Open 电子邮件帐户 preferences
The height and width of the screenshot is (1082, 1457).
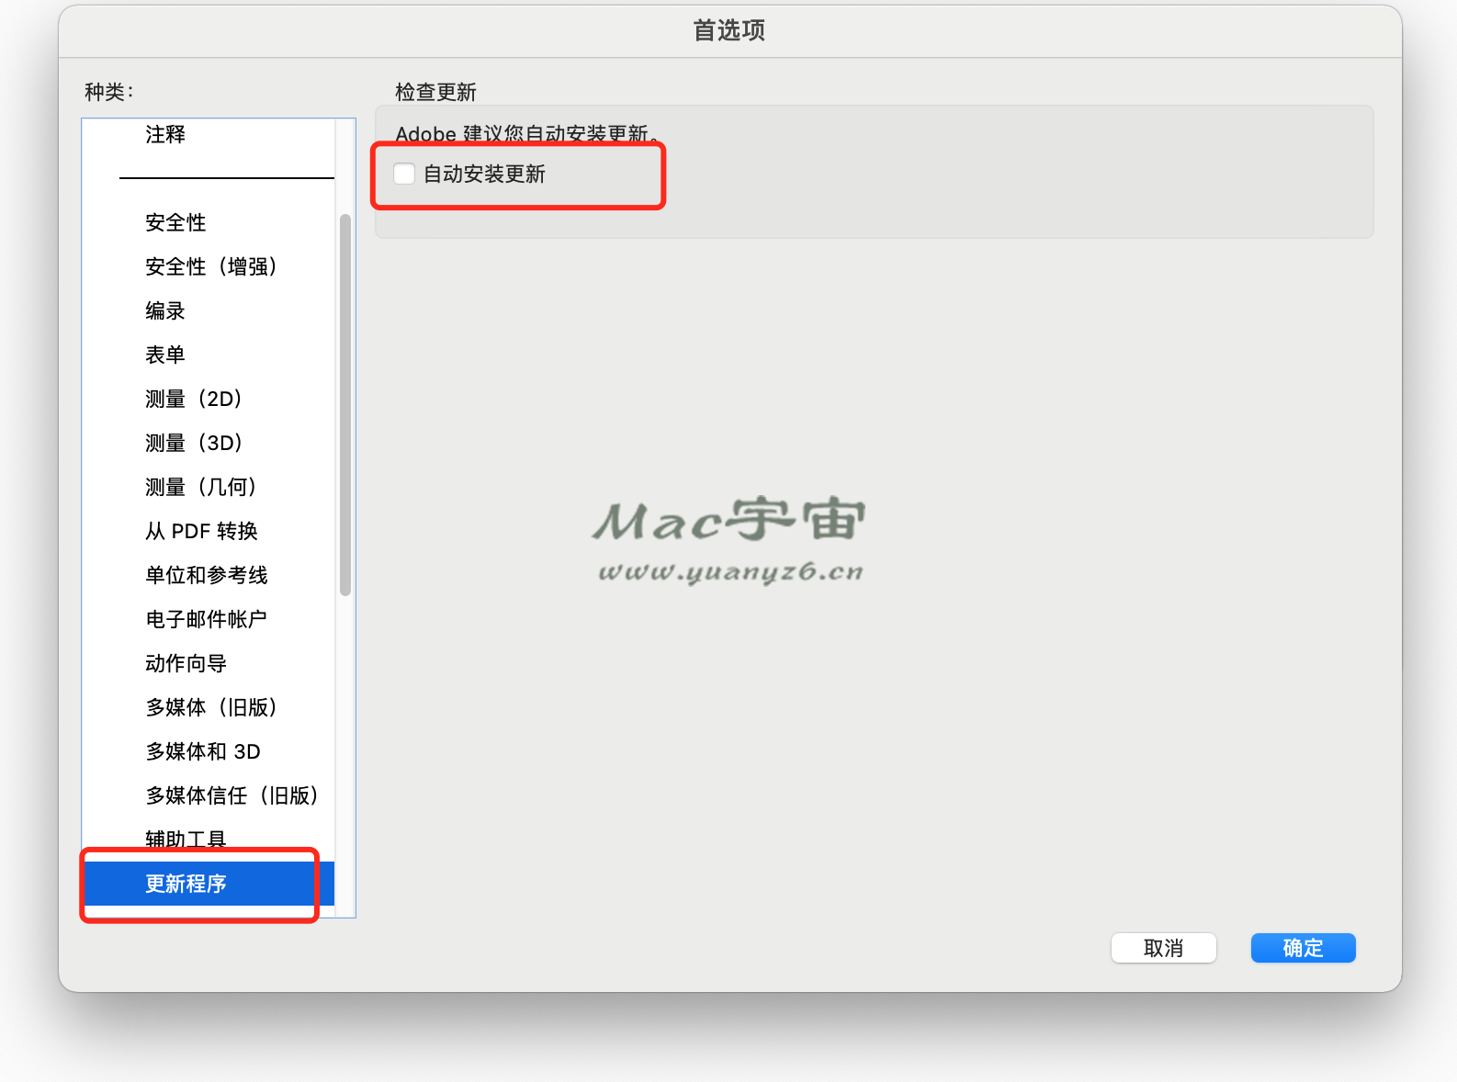[207, 619]
